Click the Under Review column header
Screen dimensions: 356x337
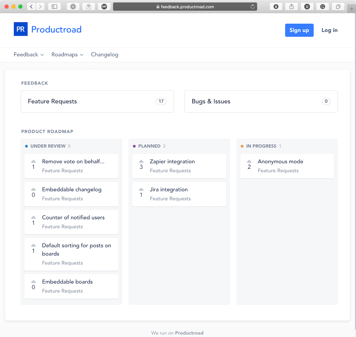48,146
